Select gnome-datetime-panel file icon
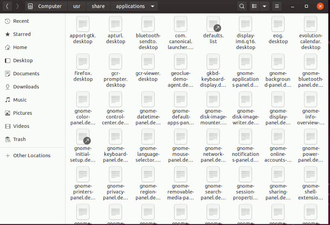The image size is (330, 225). click(148, 99)
